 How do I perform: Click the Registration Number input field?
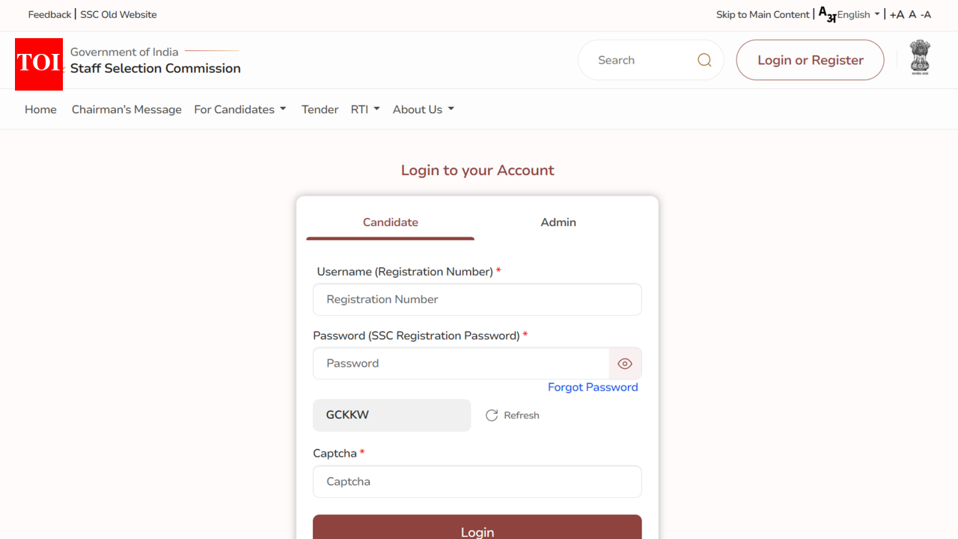tap(478, 299)
